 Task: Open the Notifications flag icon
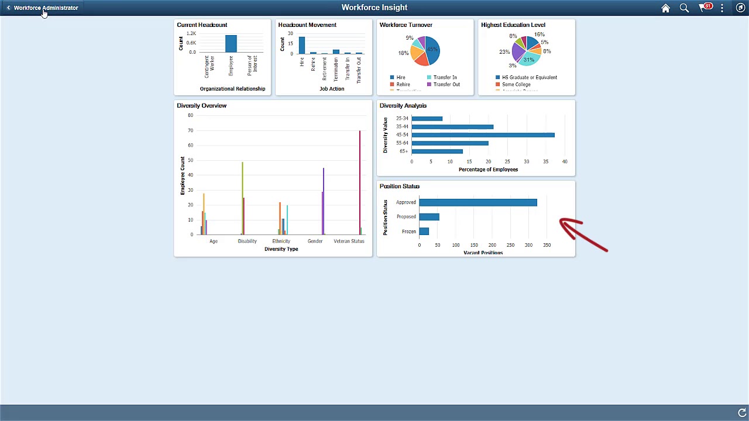tap(705, 8)
